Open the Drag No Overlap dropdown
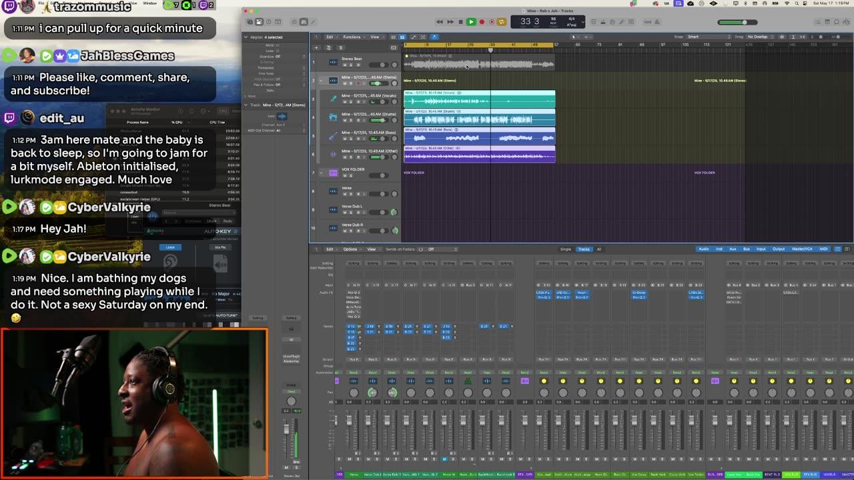Viewport: 854px width, 480px height. (759, 37)
